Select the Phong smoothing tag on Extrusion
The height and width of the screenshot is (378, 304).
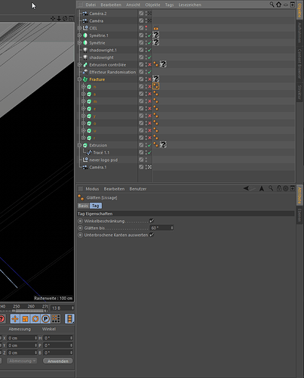[x=156, y=144]
